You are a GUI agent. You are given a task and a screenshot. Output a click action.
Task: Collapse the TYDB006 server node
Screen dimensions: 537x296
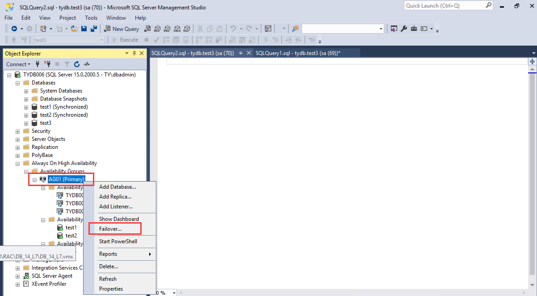pos(9,75)
